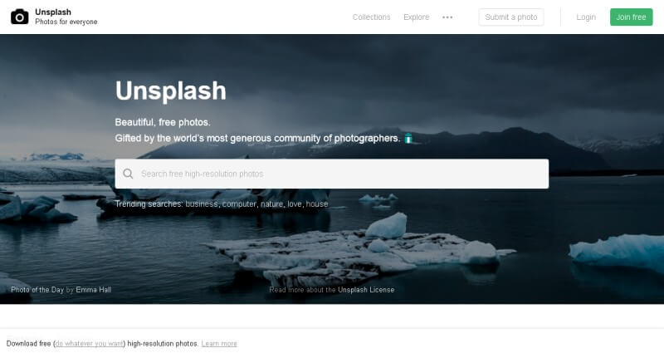Select the trending search 'love'
The width and height of the screenshot is (664, 358).
295,204
